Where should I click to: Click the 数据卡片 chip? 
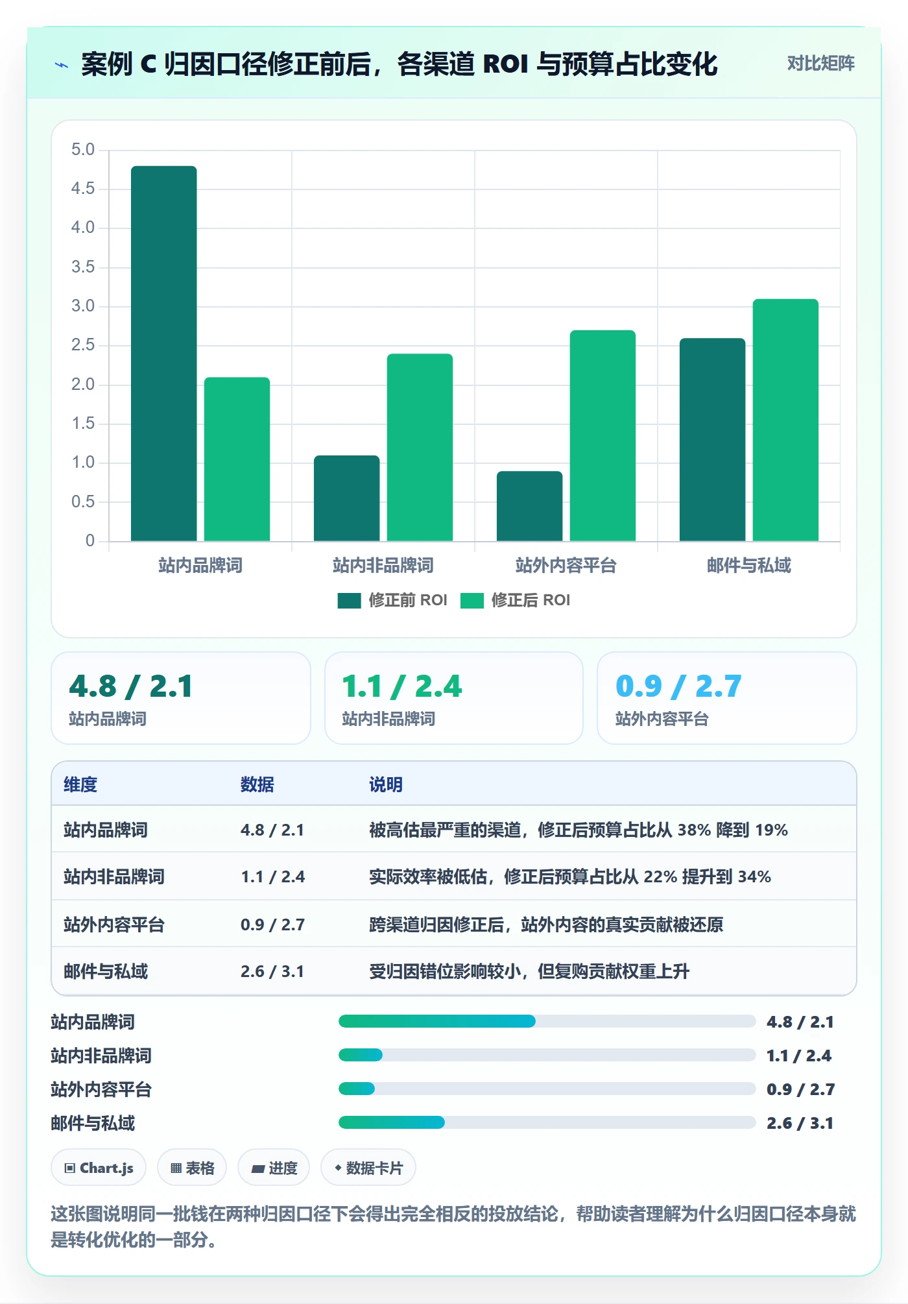pos(368,1168)
